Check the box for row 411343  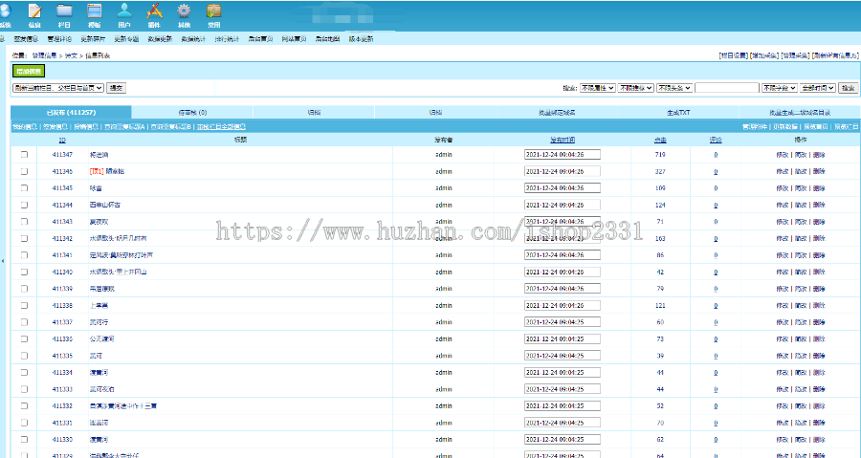point(24,222)
